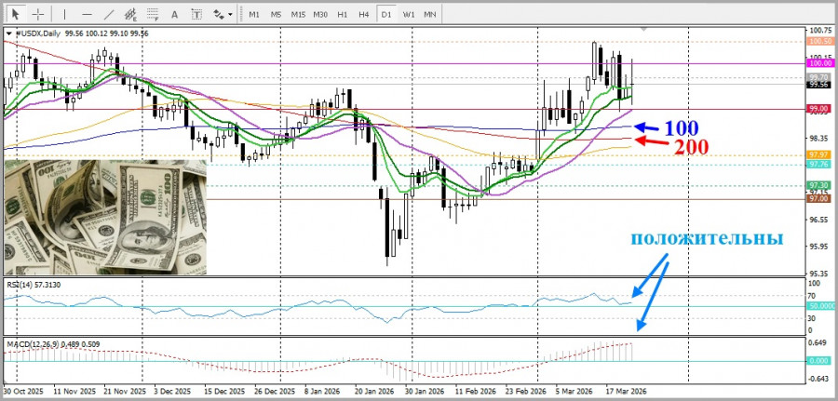Click the dollar bills image on chart

(105, 216)
